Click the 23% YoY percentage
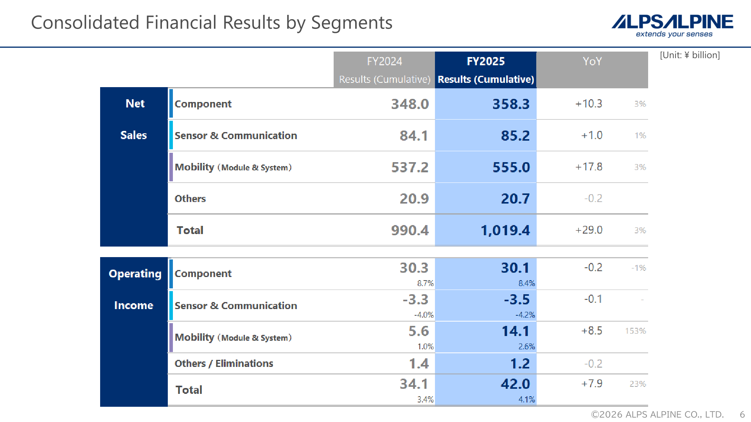 coord(638,384)
